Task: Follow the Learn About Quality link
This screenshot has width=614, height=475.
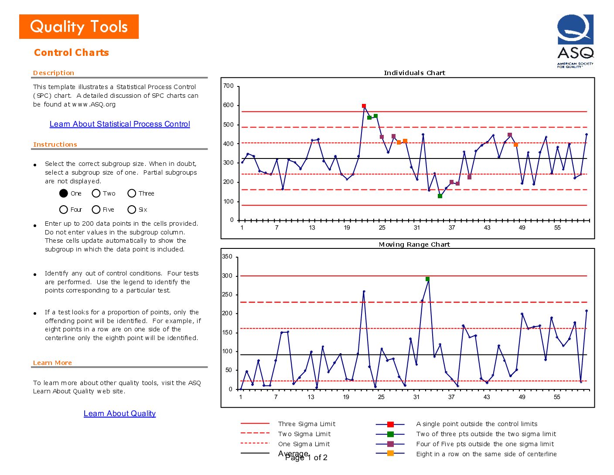Action: [119, 413]
